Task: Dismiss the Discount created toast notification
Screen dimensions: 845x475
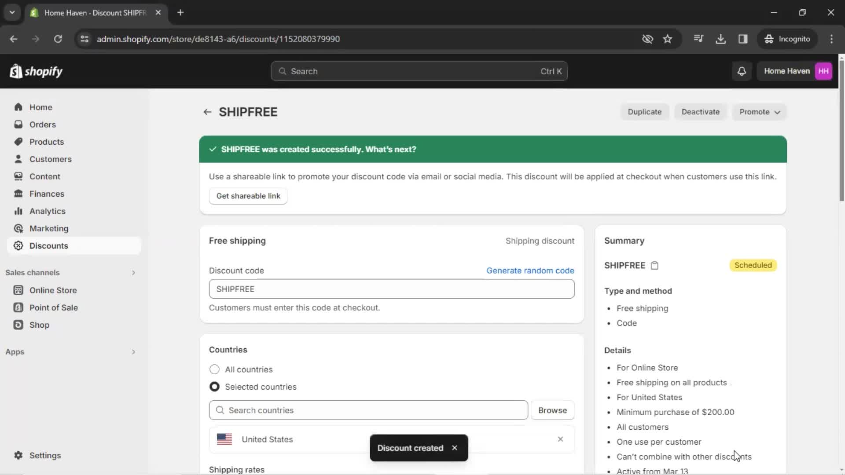Action: (x=455, y=448)
